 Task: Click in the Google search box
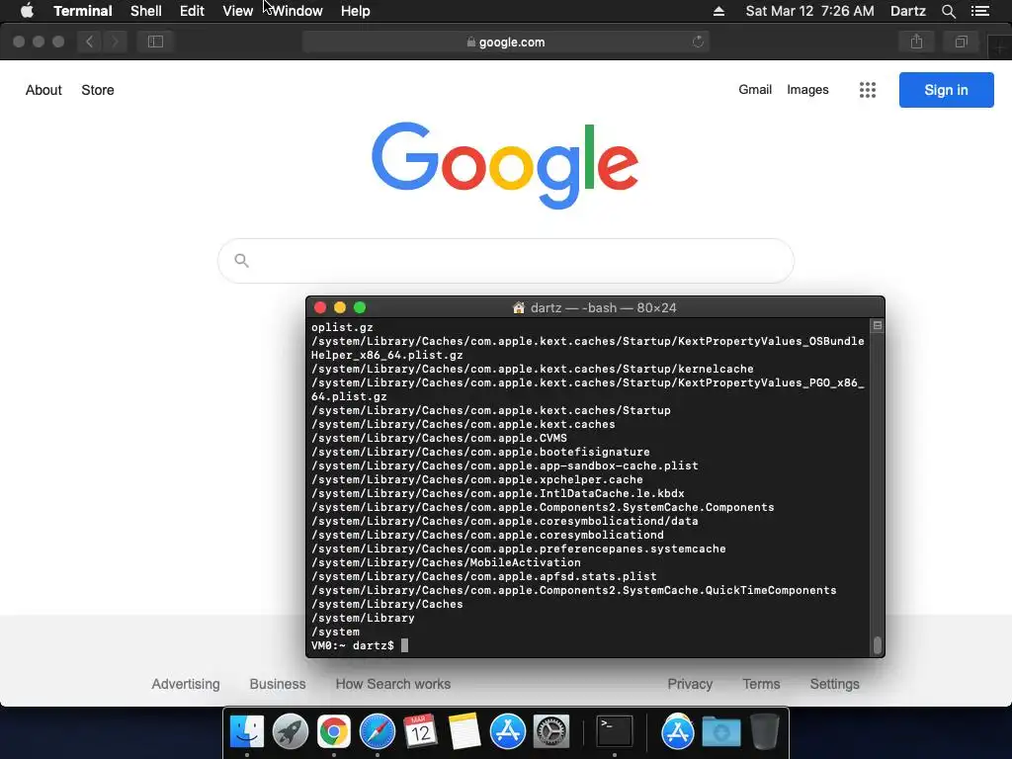[x=506, y=261]
